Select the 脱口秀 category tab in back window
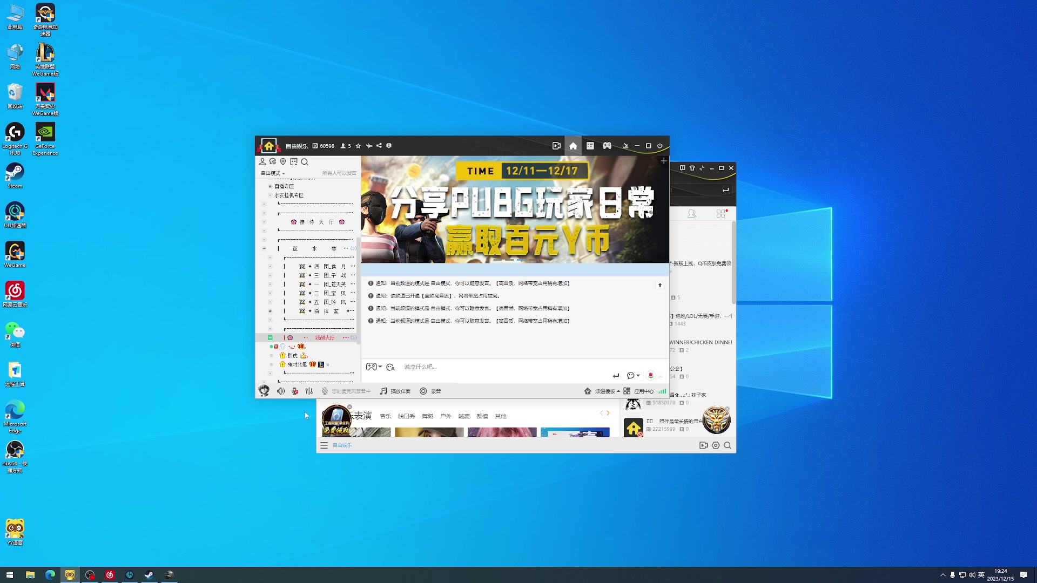The height and width of the screenshot is (583, 1037). [x=407, y=416]
